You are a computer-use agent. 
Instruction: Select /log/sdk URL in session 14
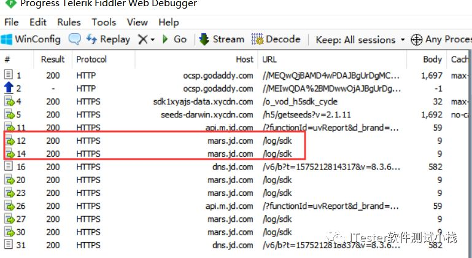[277, 154]
